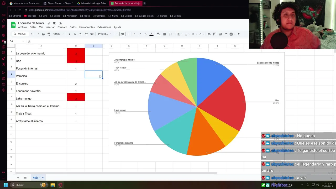336x189 pixels.
Task: Open the text color picker
Action: 151,34
